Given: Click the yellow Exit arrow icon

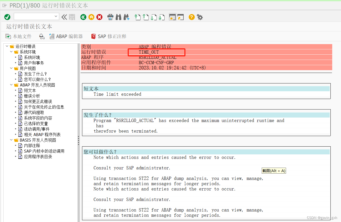Looking at the screenshot, I should point(91,17).
